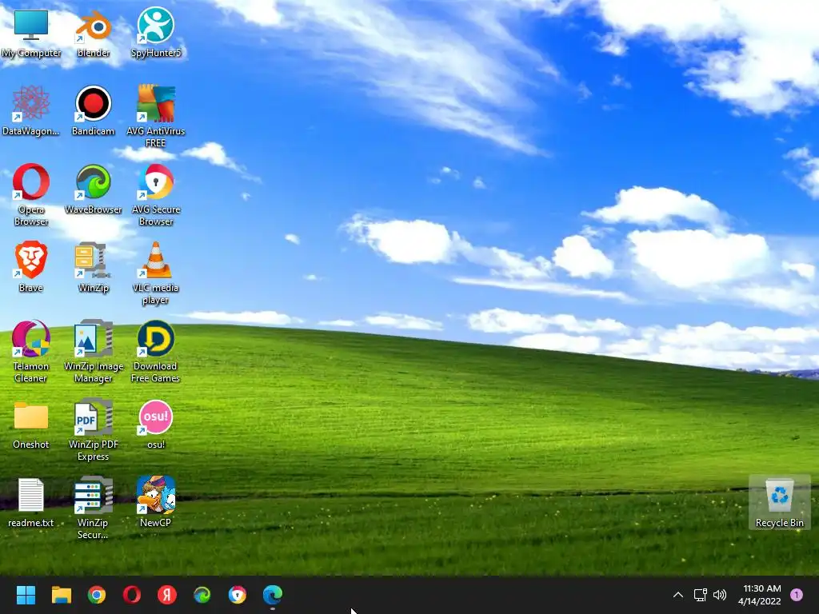Select the WaveBrowser desktop icon

(x=94, y=189)
